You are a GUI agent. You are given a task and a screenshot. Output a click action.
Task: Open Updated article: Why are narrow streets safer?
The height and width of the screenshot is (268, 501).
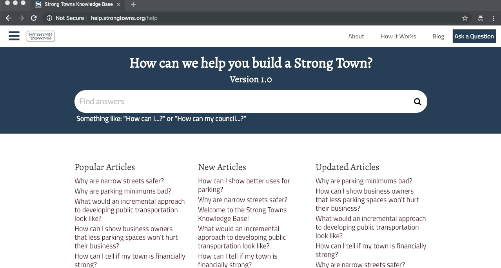pyautogui.click(x=360, y=264)
